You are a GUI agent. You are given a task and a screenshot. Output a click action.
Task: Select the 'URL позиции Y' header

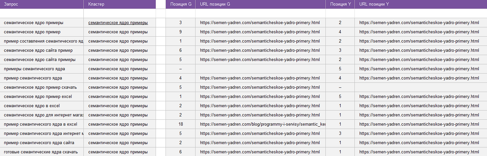[x=374, y=4]
